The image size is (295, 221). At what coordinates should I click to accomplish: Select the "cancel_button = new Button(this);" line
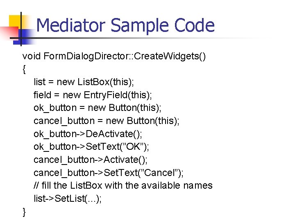[107, 121]
